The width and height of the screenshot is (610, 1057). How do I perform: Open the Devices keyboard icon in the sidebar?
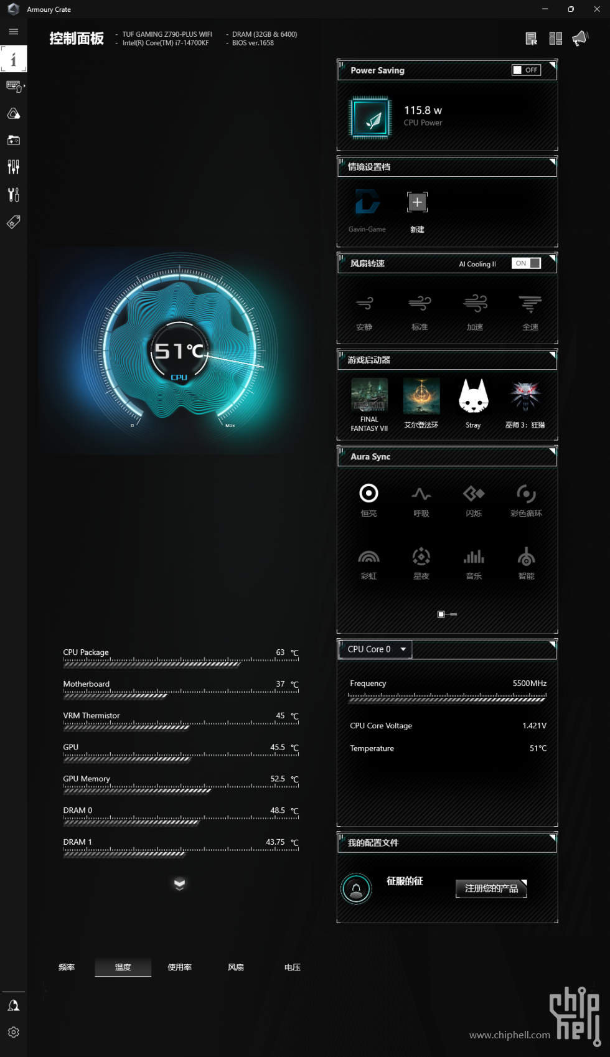(x=14, y=87)
